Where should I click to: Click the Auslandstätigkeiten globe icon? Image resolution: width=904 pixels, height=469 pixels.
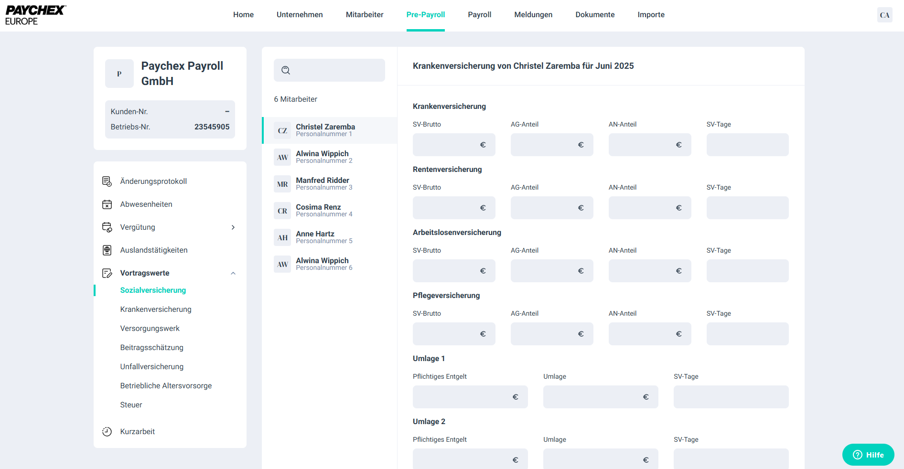coord(107,250)
